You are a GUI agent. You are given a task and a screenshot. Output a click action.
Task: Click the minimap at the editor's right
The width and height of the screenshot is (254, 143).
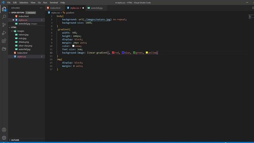pos(251,17)
